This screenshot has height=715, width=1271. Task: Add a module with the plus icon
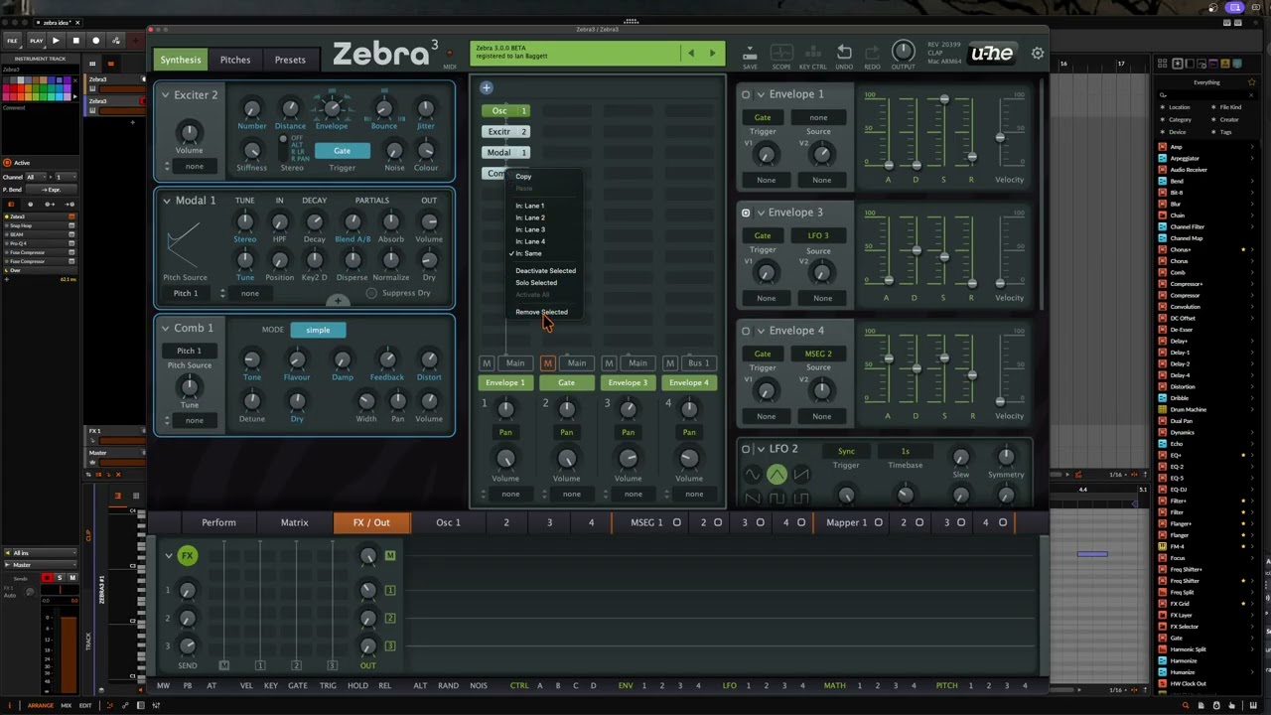tap(486, 88)
